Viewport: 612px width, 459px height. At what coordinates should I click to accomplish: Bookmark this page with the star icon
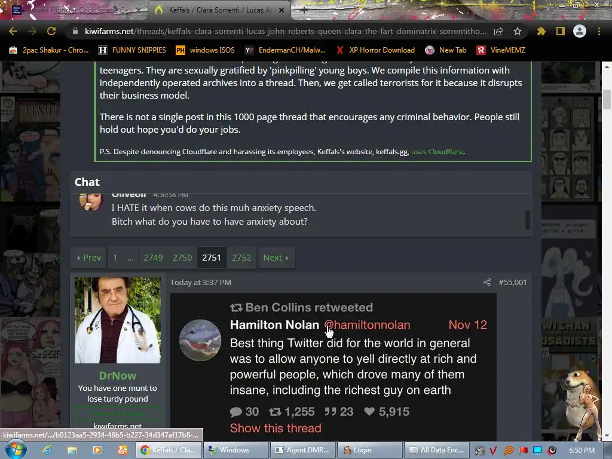tap(518, 31)
